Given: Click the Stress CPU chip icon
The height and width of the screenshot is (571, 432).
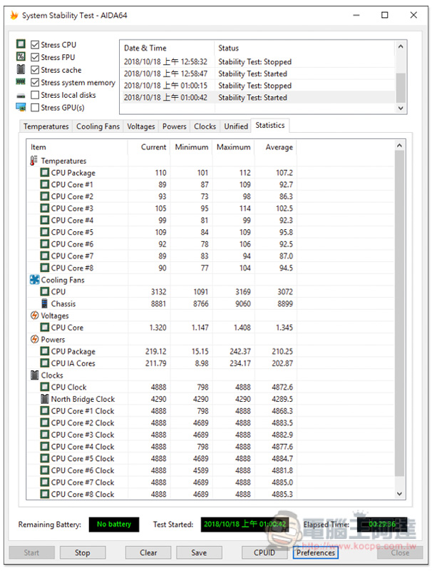Looking at the screenshot, I should 21,44.
